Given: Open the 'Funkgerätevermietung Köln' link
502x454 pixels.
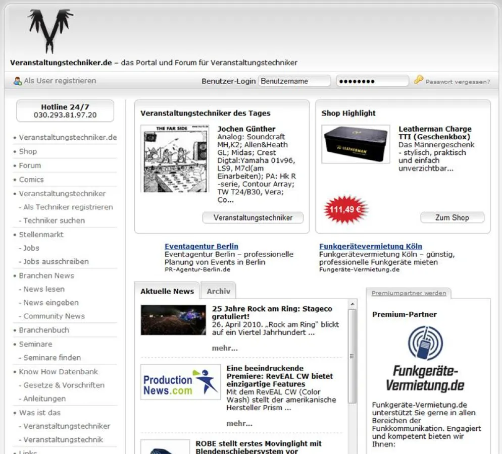Looking at the screenshot, I should click(371, 246).
